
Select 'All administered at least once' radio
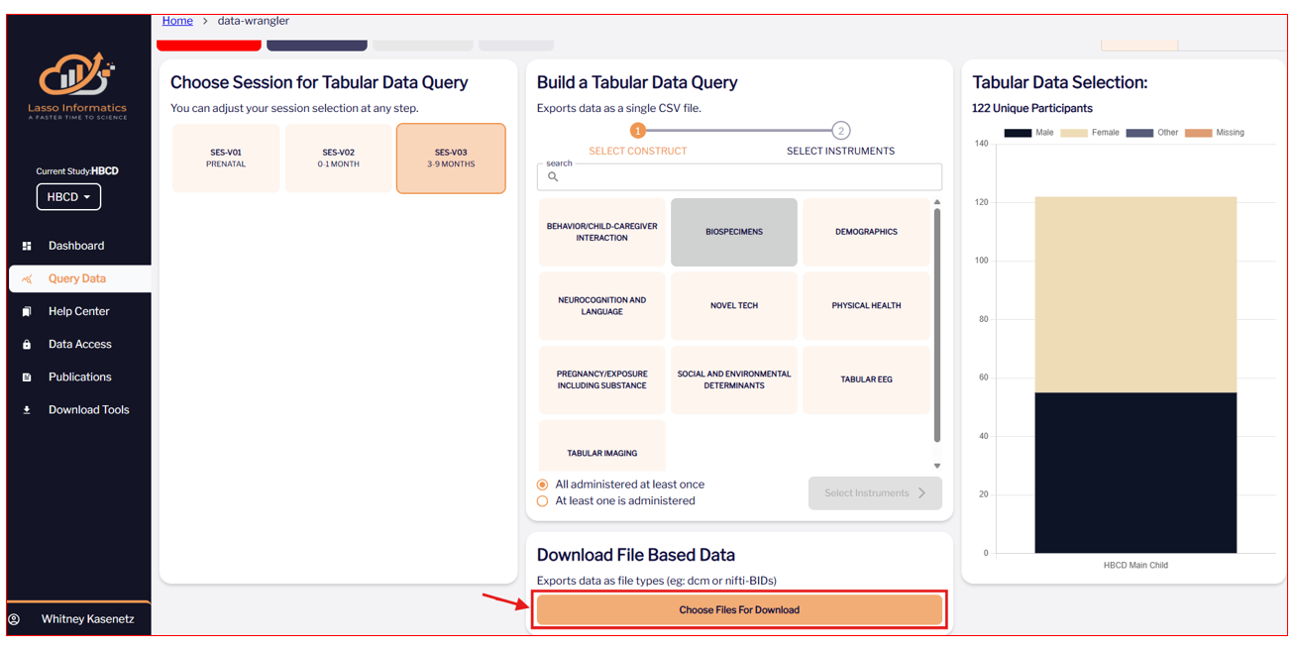(542, 485)
